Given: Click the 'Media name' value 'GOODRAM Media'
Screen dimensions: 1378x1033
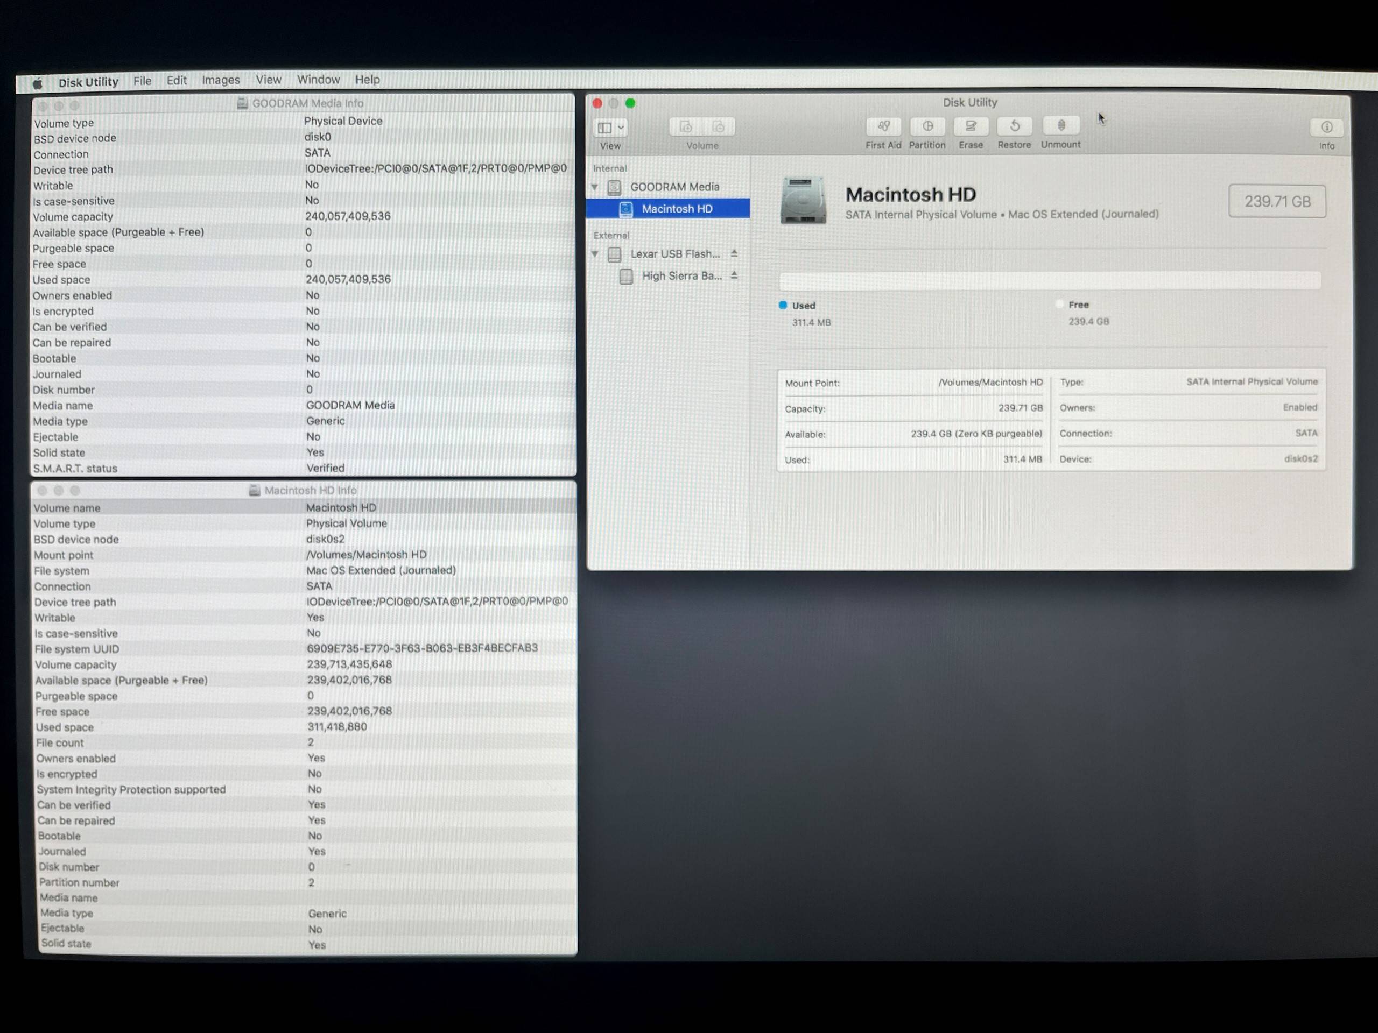Looking at the screenshot, I should click(x=350, y=405).
